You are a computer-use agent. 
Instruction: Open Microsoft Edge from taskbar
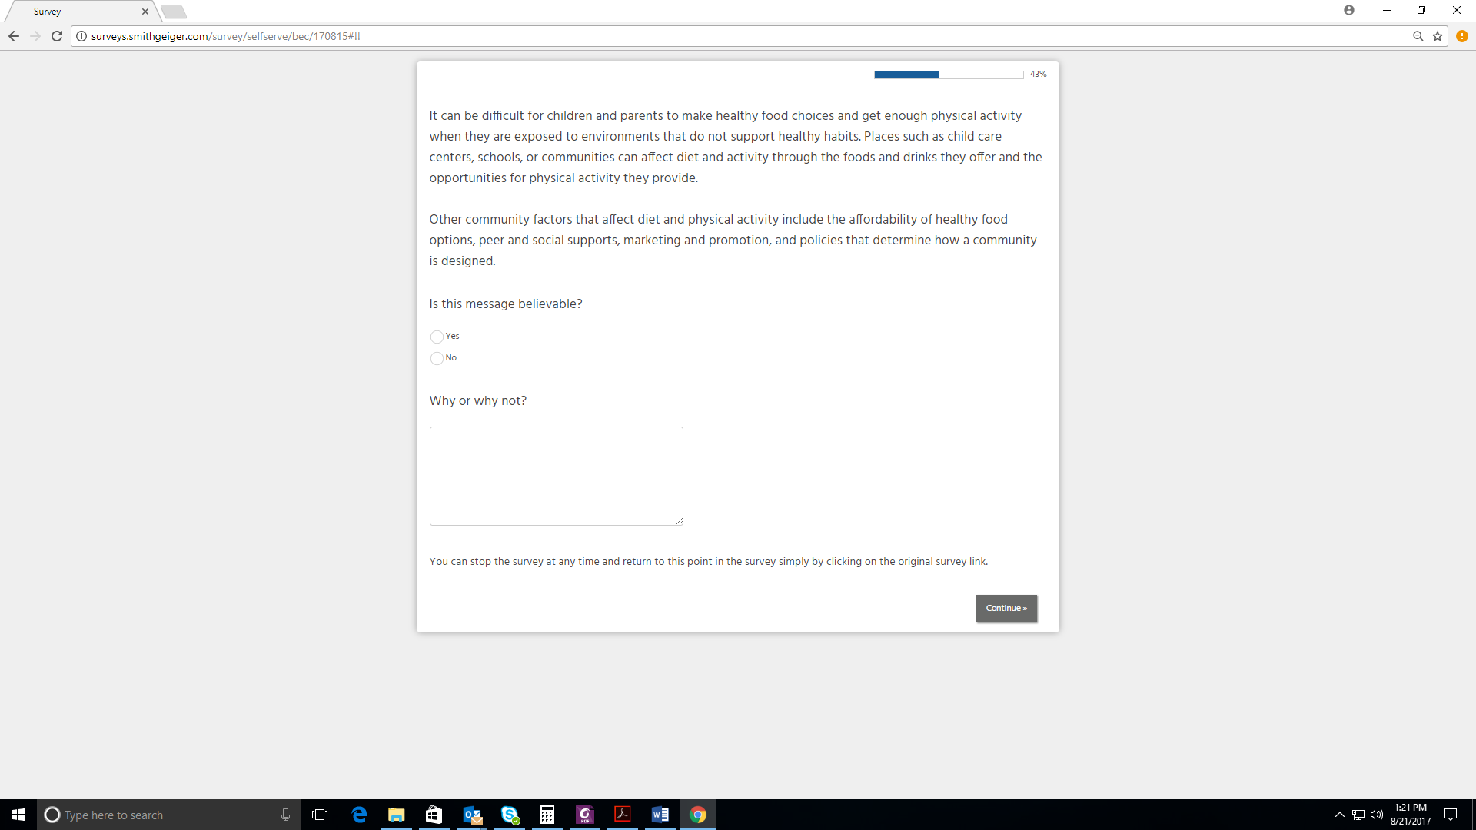359,815
